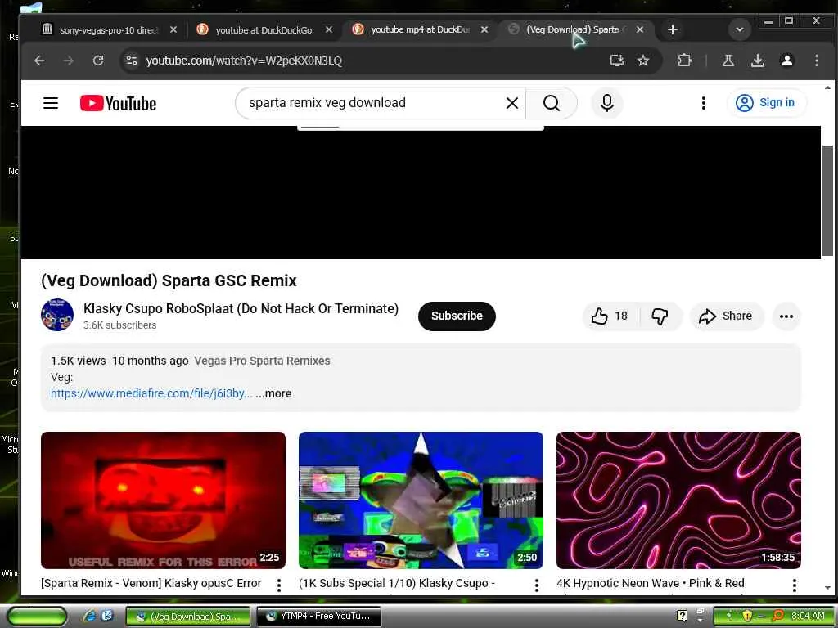
Task: Play the Sparta Remix Venom thumbnail
Action: click(x=163, y=500)
